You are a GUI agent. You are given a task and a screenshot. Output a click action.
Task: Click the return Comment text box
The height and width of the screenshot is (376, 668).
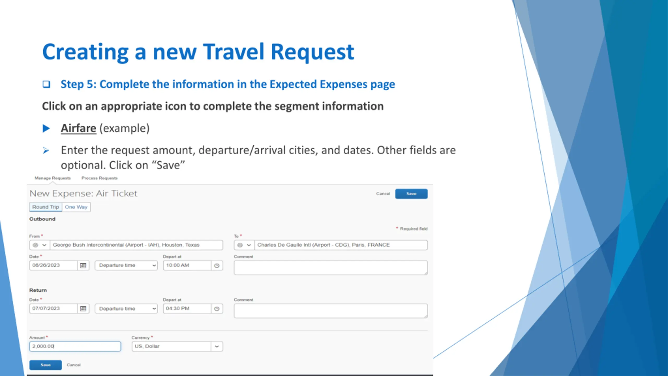(331, 311)
